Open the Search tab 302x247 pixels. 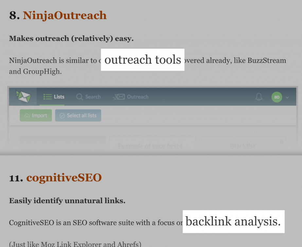[x=88, y=97]
